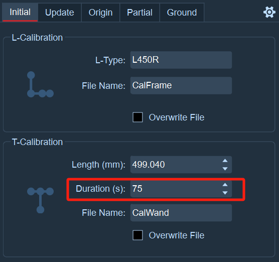The width and height of the screenshot is (279, 262).
Task: Open the Partial tab
Action: pos(139,12)
